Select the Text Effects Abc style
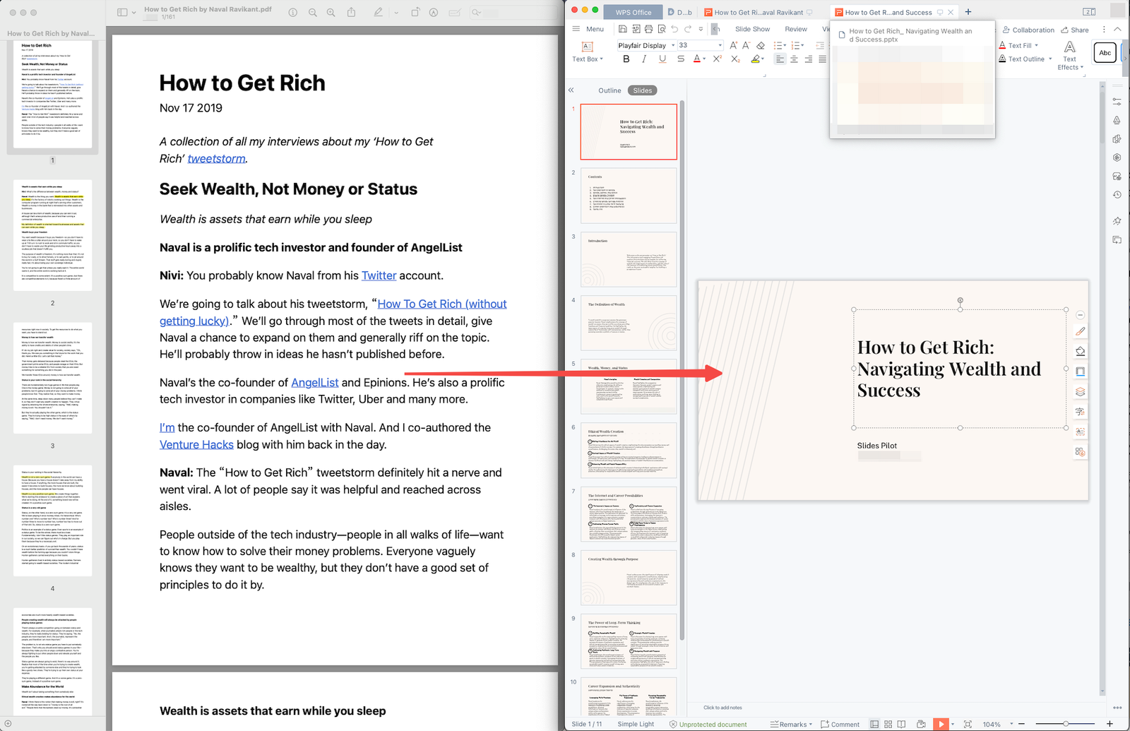The height and width of the screenshot is (731, 1130). tap(1105, 52)
